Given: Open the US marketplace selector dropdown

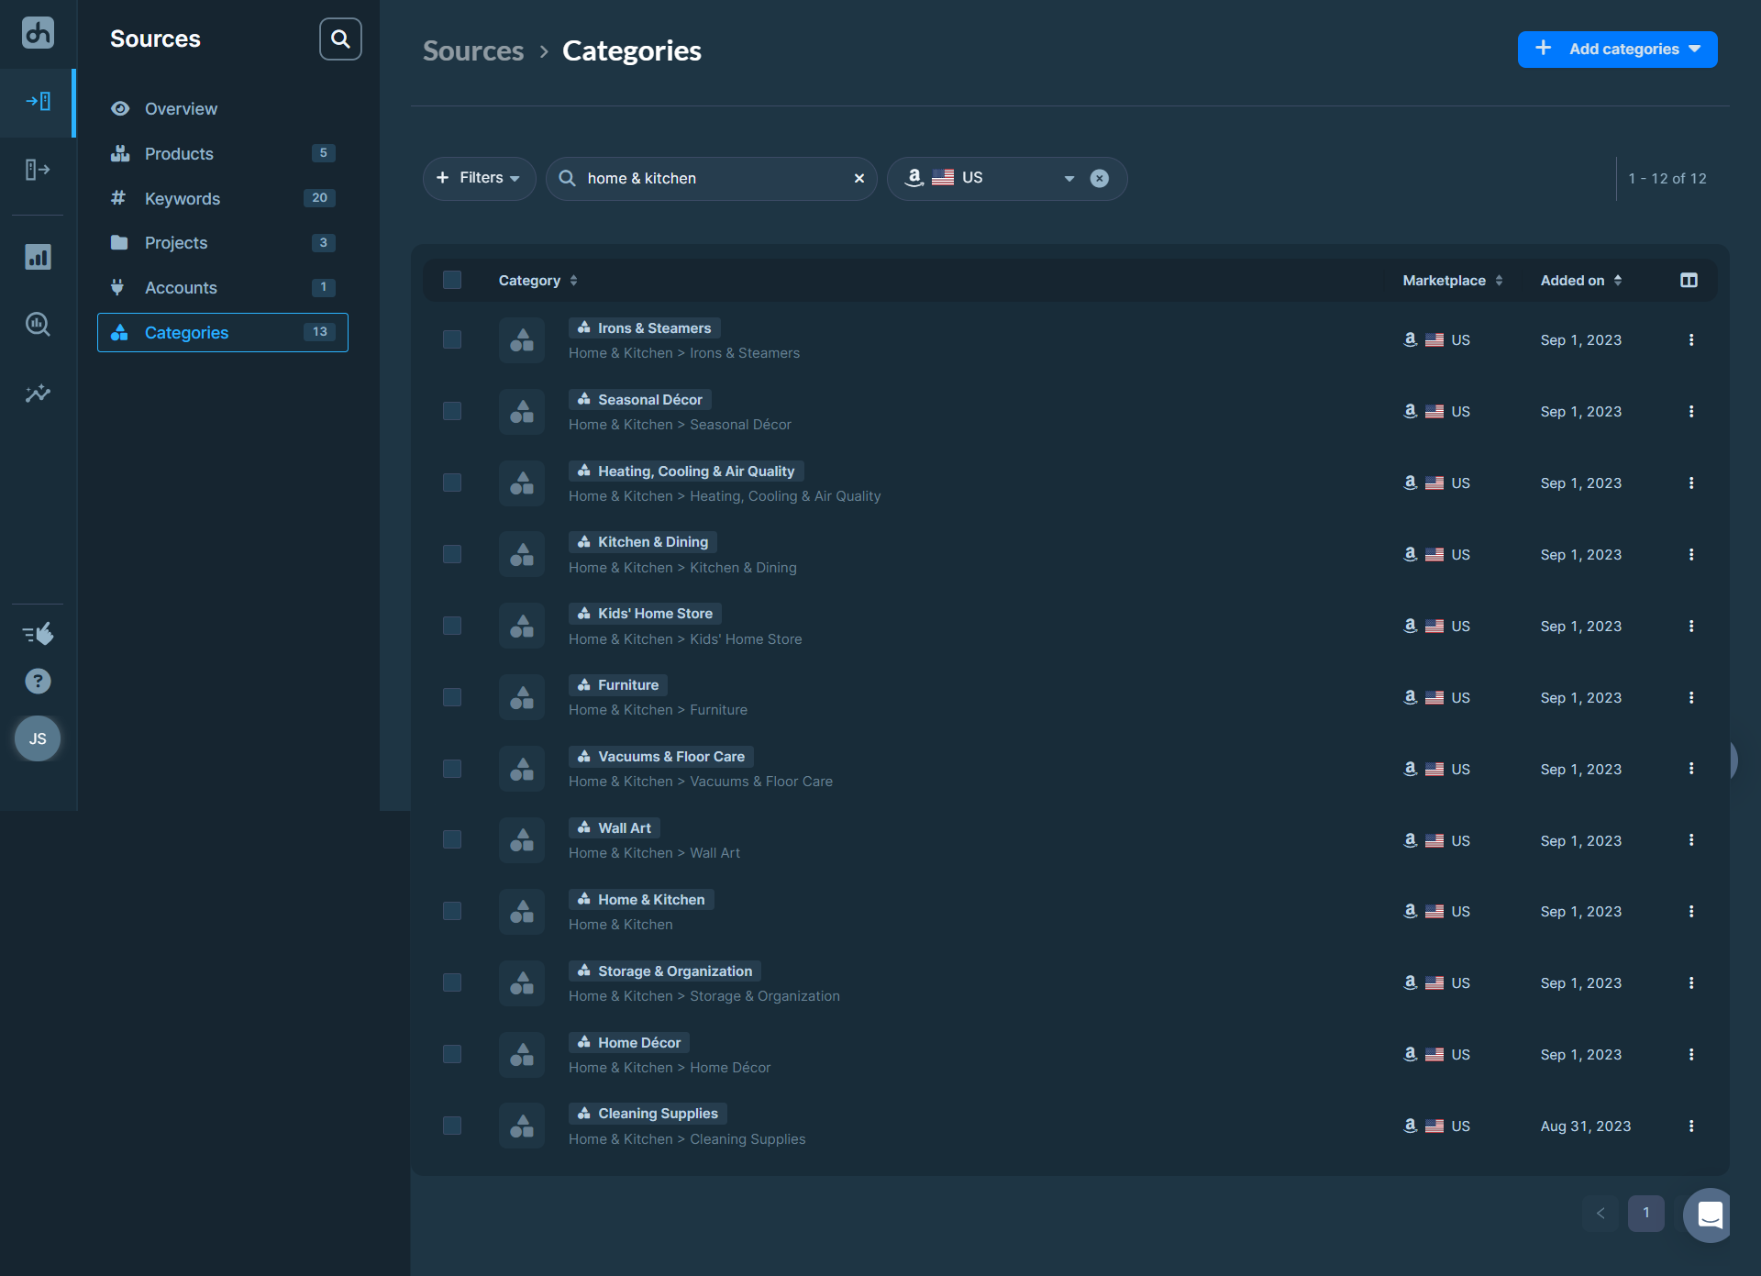Looking at the screenshot, I should click(1069, 179).
